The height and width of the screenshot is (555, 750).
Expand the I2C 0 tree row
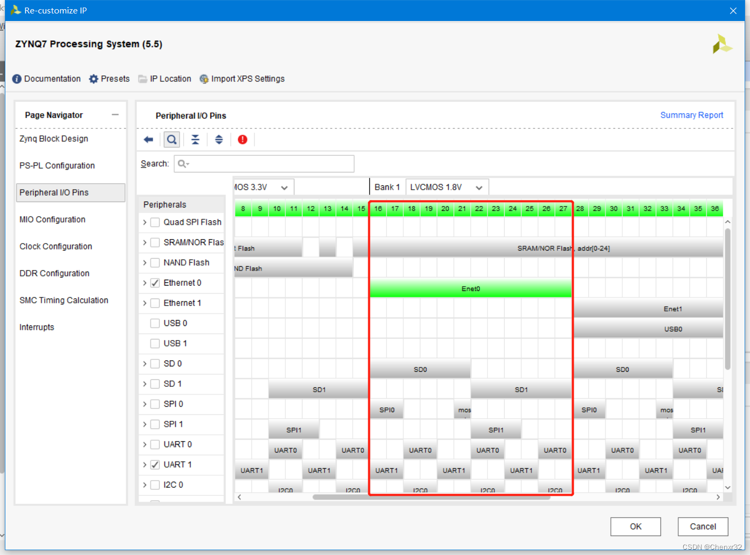click(145, 485)
